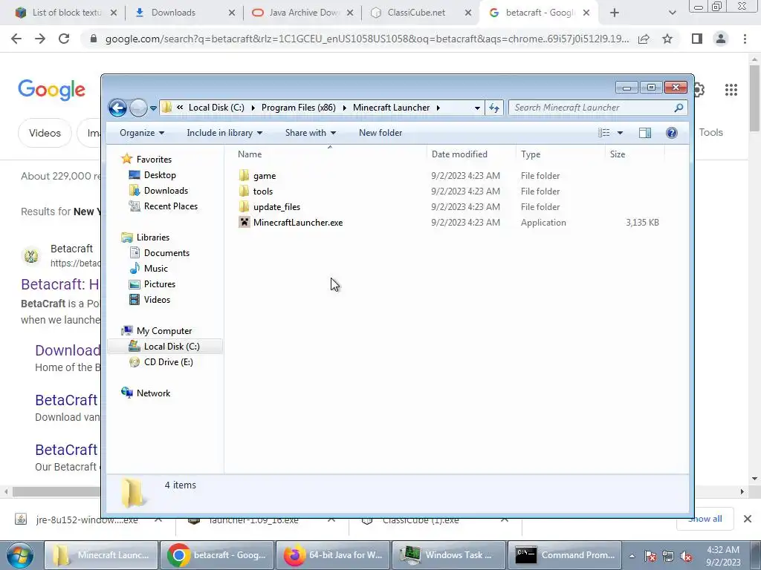Open Windows Task Manager from taskbar
This screenshot has height=570, width=761.
[449, 555]
